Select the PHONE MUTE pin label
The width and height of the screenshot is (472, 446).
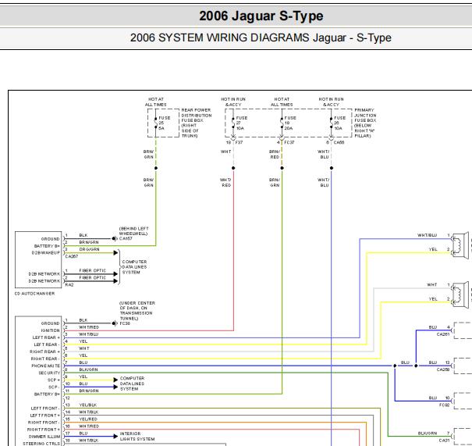pyautogui.click(x=45, y=366)
